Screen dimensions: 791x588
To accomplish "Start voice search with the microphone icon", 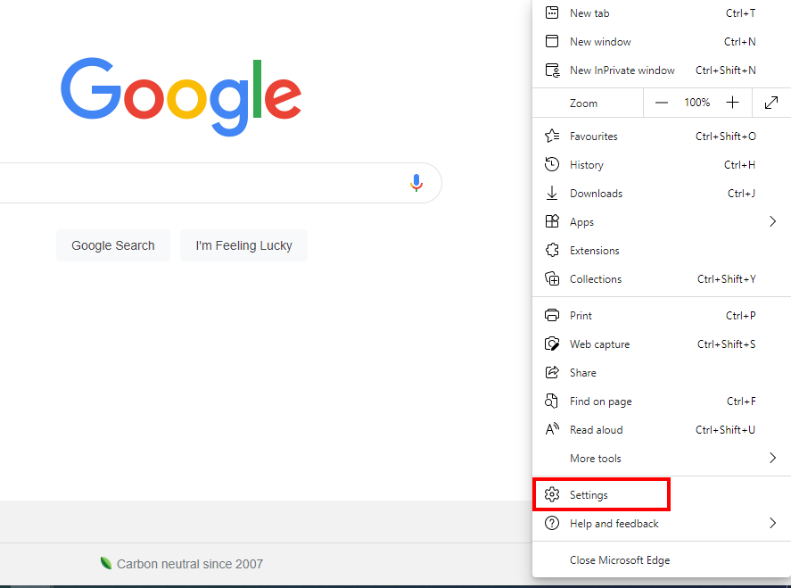I will 416,183.
